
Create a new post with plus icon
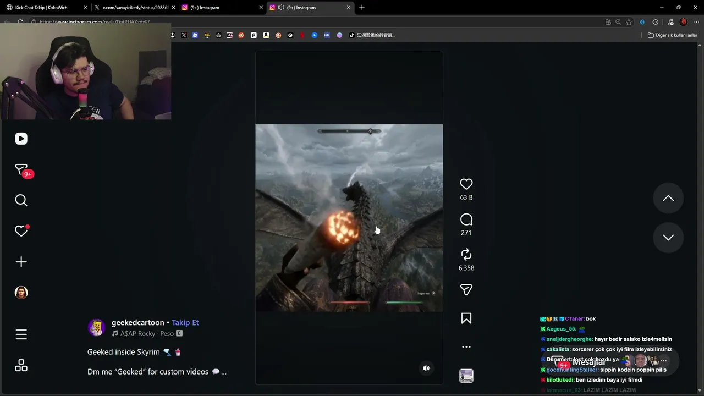[x=21, y=262]
